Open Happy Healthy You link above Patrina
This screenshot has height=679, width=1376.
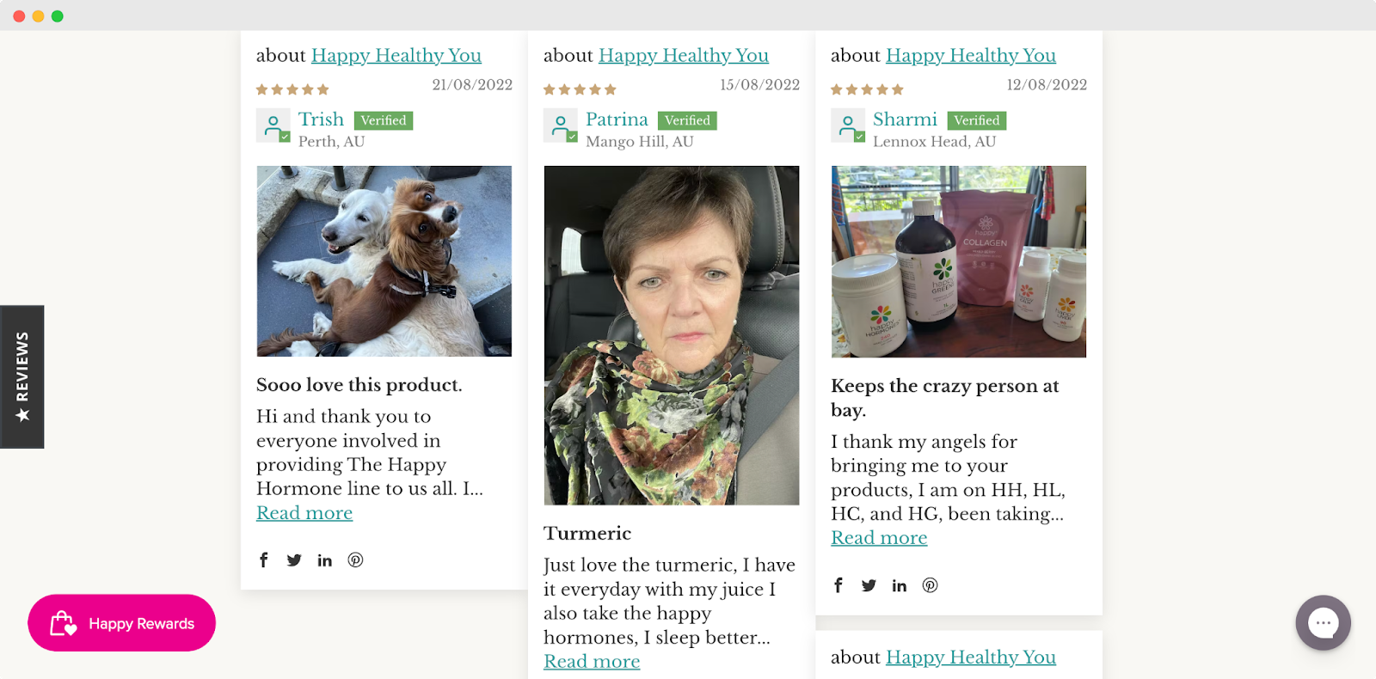click(x=684, y=56)
